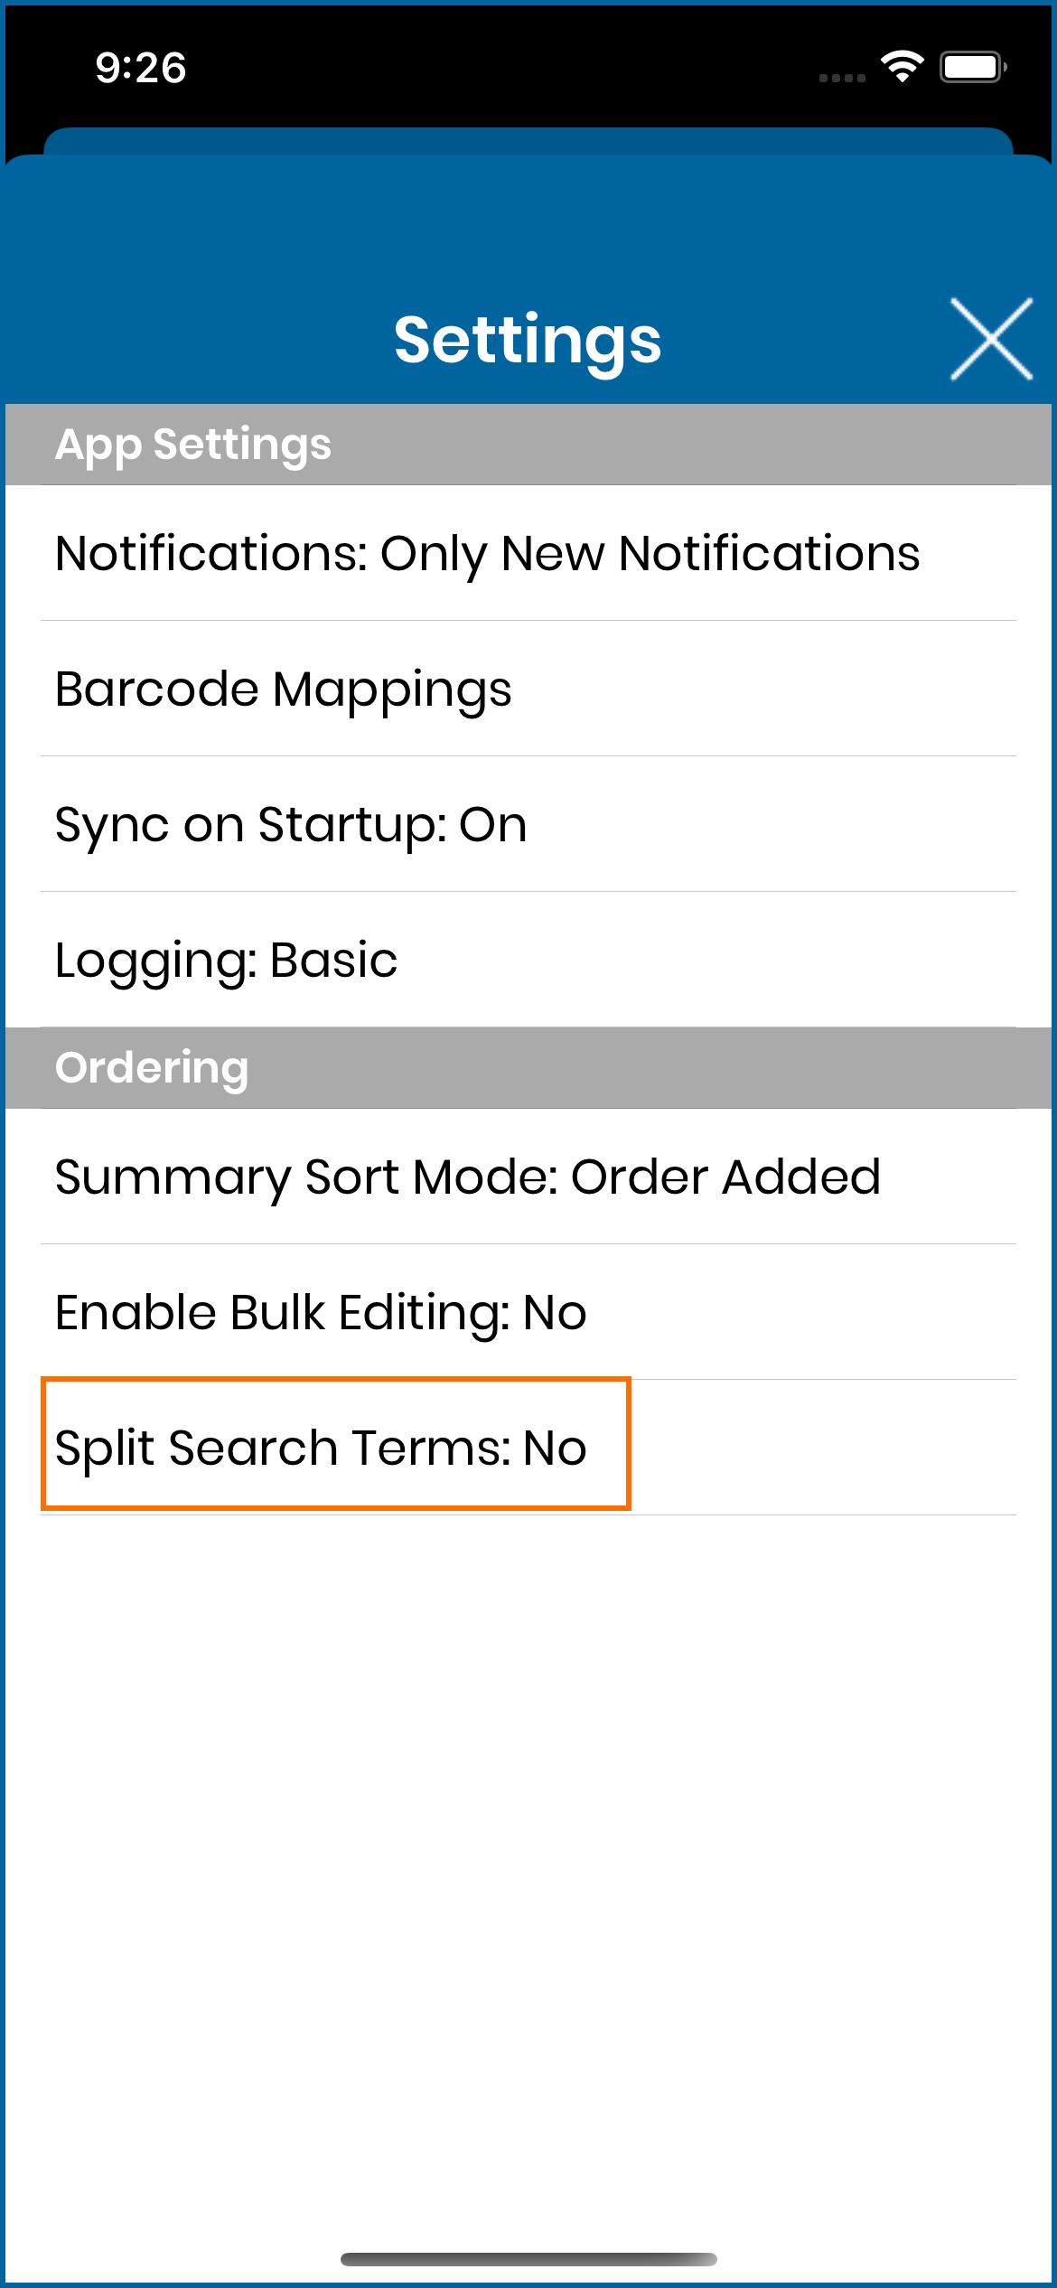Tap the App Settings section header
Viewport: 1057px width, 2288px height.
528,445
